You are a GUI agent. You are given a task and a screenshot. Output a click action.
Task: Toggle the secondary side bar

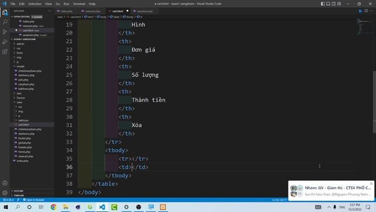(334, 4)
